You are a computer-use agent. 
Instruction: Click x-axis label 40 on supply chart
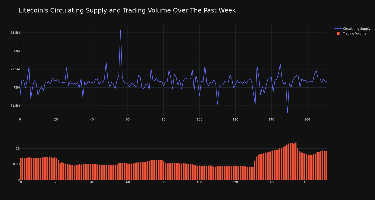pyautogui.click(x=92, y=119)
